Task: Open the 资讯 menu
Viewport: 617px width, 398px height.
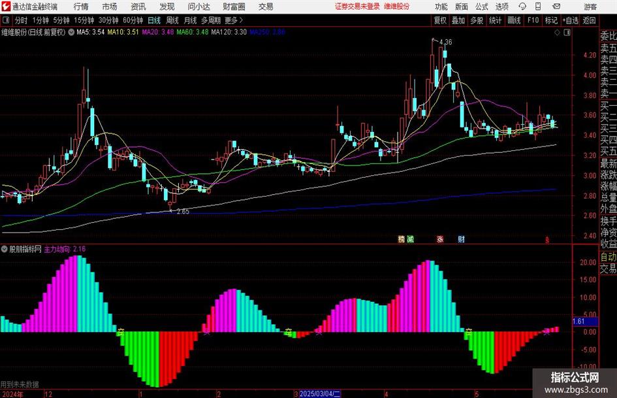Action: click(138, 7)
